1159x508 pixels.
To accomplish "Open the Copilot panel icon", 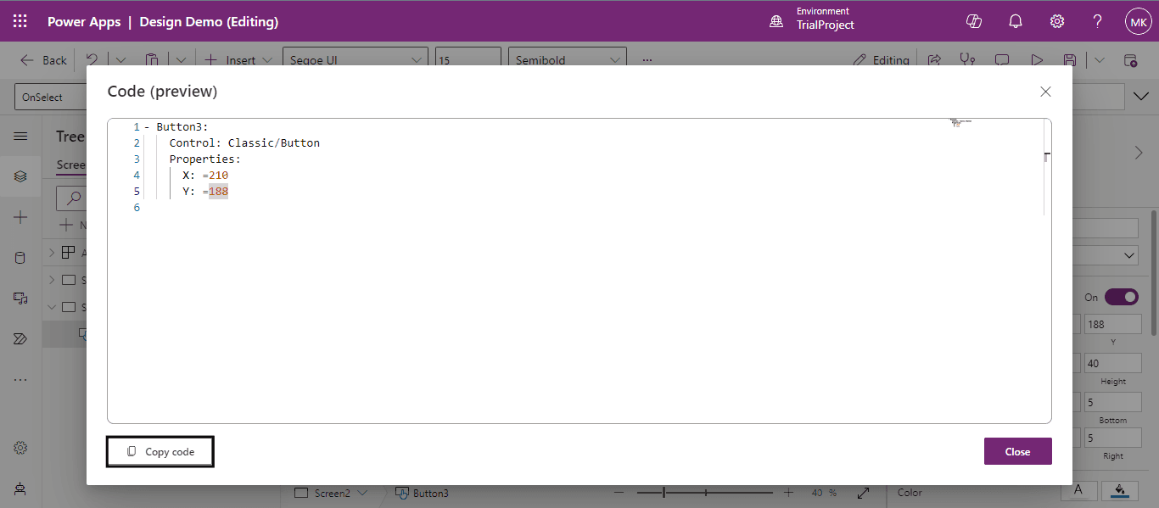I will (x=974, y=21).
